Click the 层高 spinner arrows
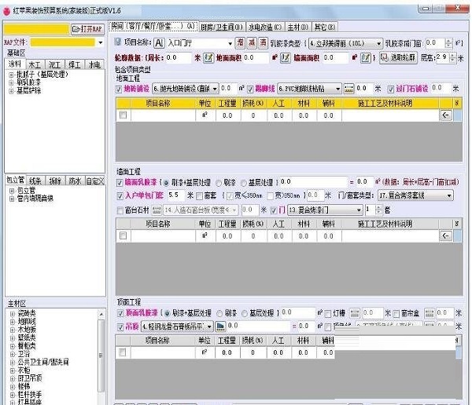The image size is (472, 405). click(452, 57)
